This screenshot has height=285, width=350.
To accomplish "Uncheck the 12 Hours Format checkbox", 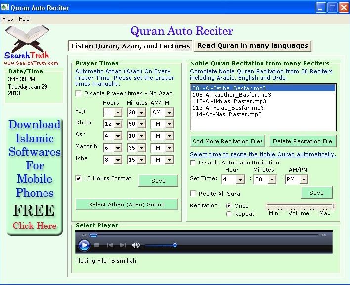I will click(78, 178).
